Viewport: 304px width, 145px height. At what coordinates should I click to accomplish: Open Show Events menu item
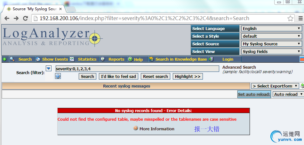pos(55,59)
